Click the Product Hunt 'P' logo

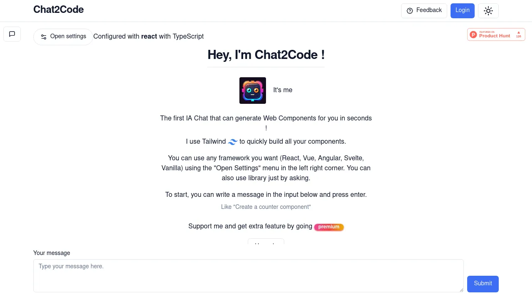click(x=473, y=34)
